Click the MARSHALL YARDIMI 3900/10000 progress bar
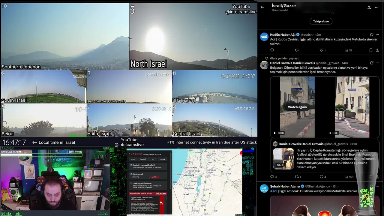Screen dimensions: 384x216 tap(41, 155)
